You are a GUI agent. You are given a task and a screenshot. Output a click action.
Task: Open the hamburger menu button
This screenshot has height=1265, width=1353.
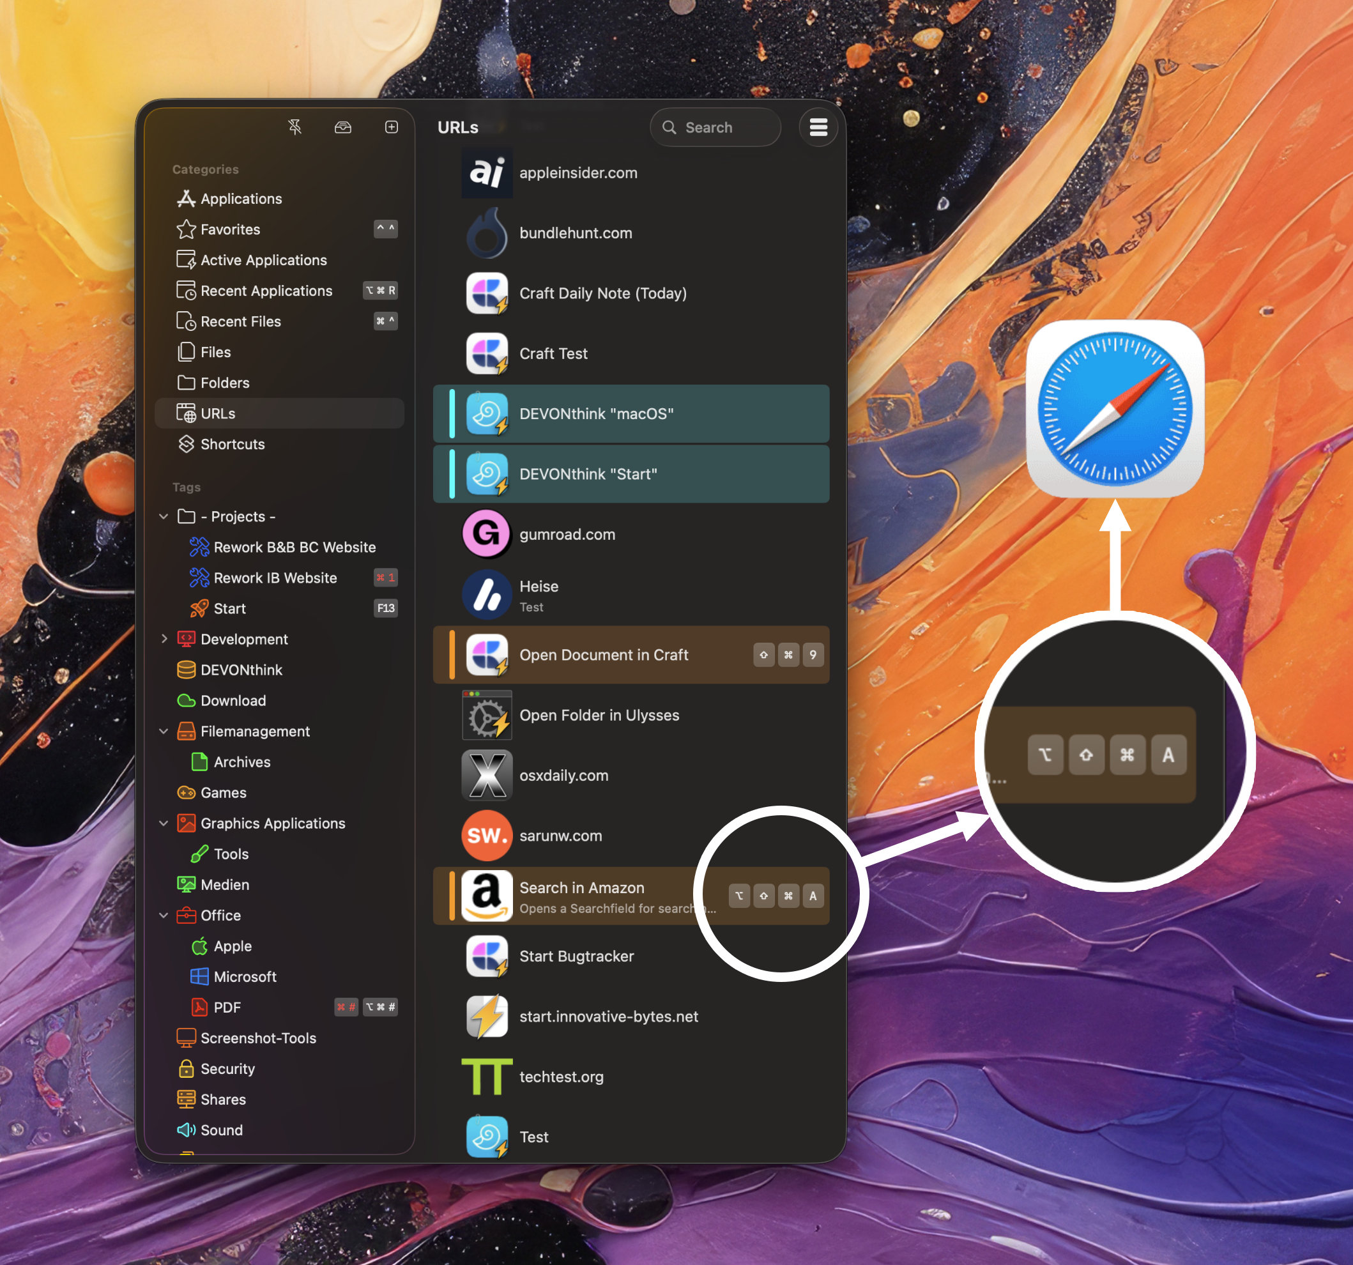click(818, 126)
